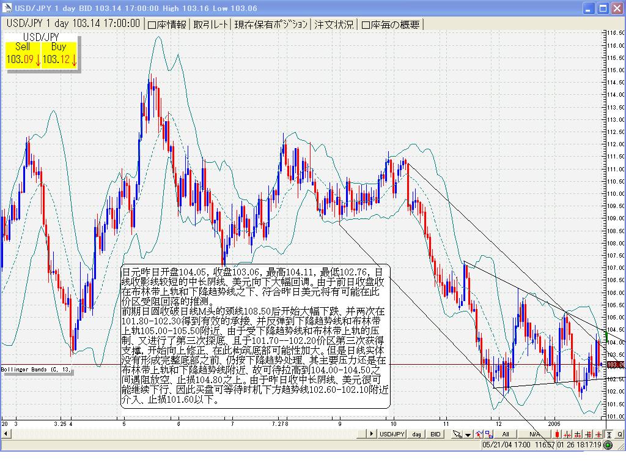Screen dimensions: 626x470
Task: Click the Sell 103.09 price button
Action: click(24, 55)
